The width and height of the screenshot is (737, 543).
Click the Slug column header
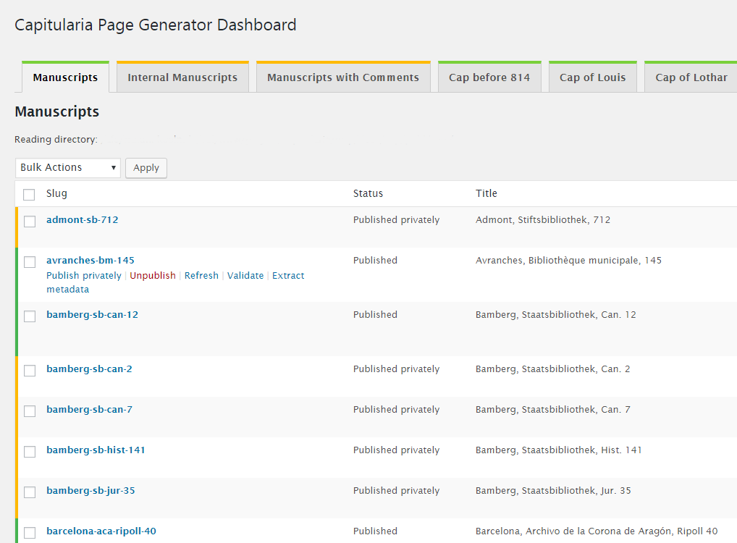click(56, 193)
